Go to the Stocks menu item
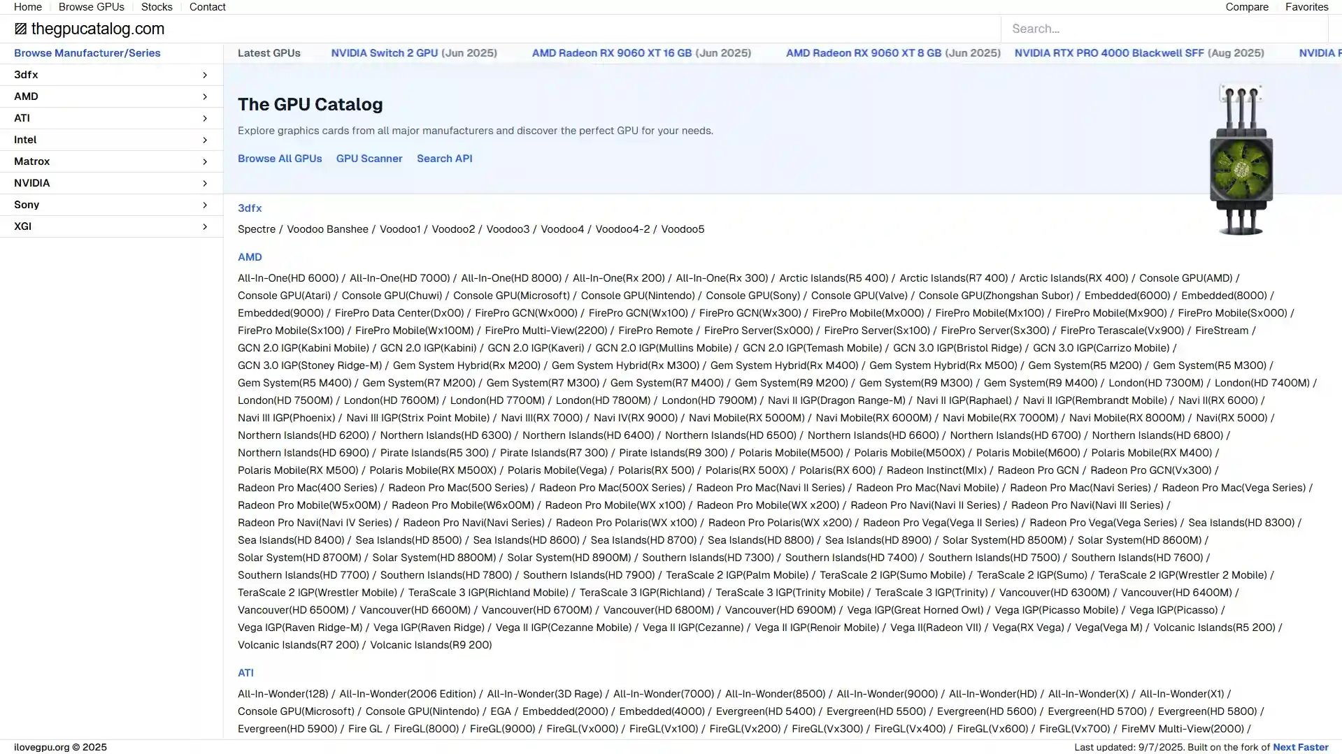The height and width of the screenshot is (754, 1342). point(157,7)
